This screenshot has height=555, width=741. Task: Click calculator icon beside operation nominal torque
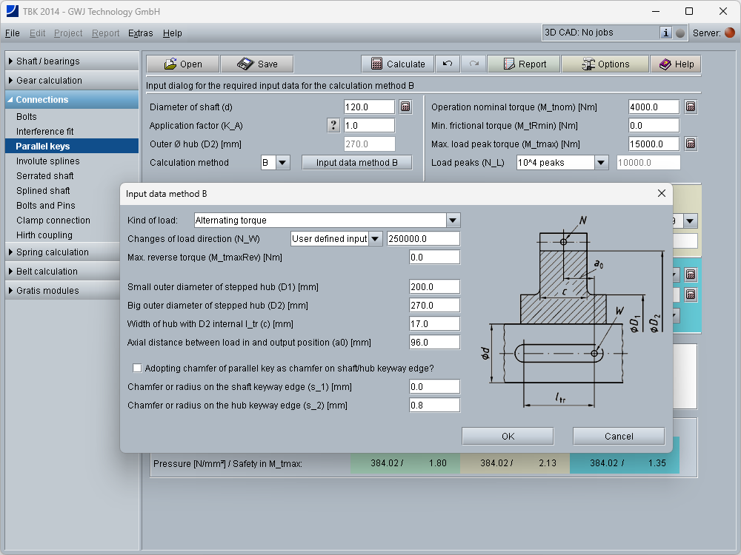[x=690, y=107]
